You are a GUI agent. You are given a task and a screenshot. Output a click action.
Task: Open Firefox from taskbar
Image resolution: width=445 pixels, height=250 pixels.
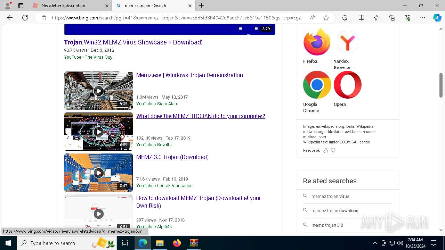[177, 243]
